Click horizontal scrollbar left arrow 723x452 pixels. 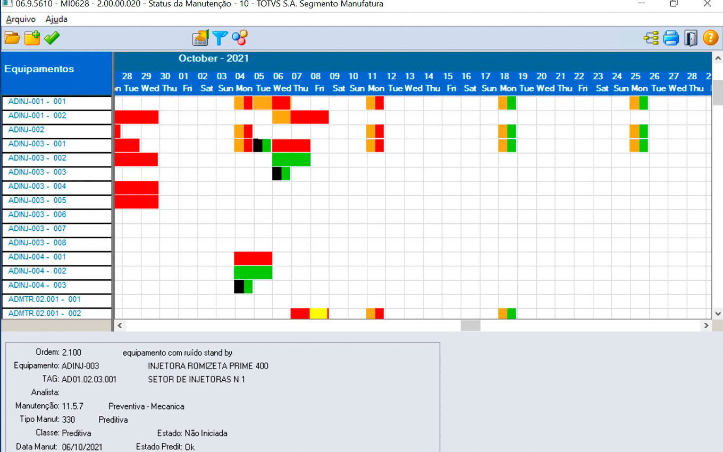click(x=120, y=325)
